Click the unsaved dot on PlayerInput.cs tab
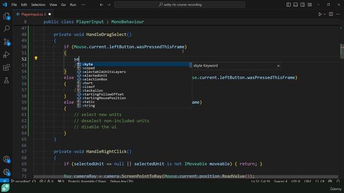Image resolution: width=344 pixels, height=193 pixels. (49, 14)
